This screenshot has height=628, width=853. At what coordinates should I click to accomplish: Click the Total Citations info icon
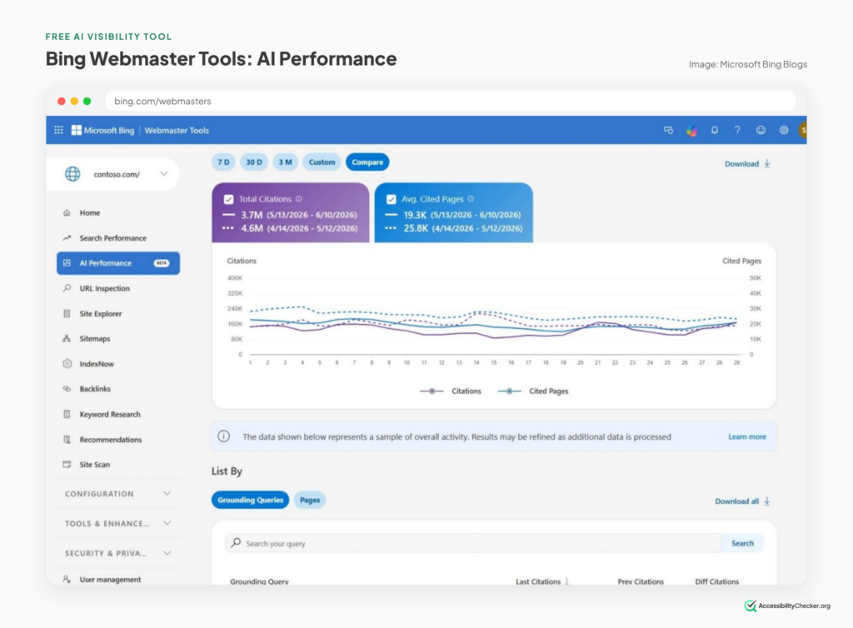click(299, 199)
